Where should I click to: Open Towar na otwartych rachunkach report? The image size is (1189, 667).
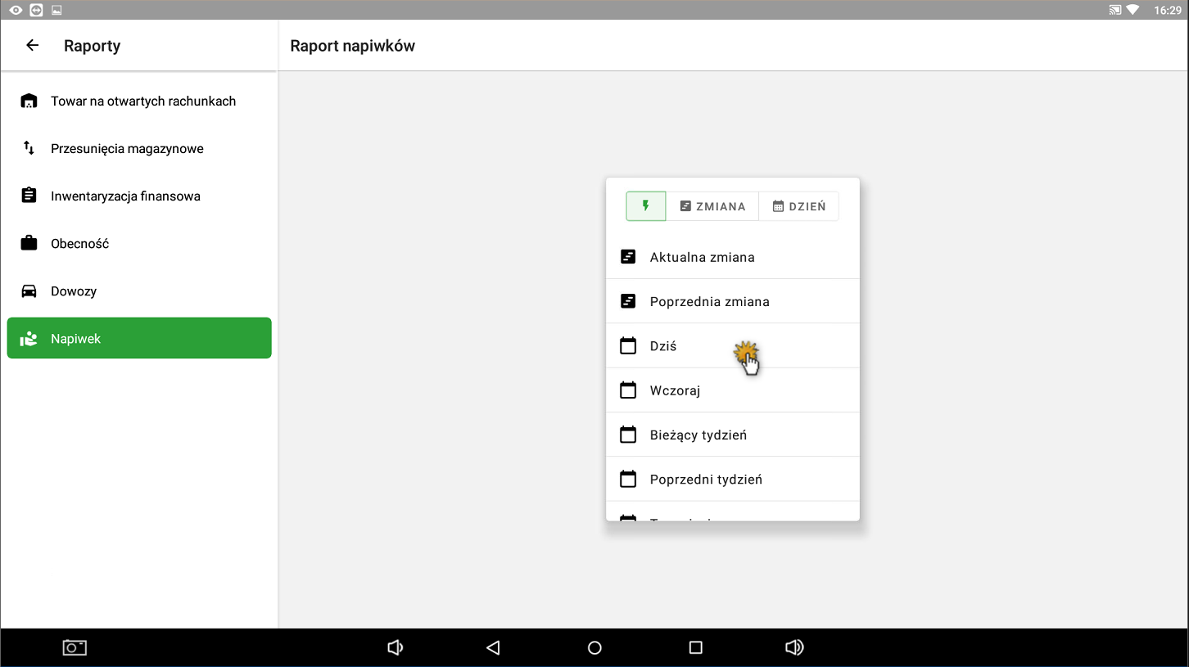[x=142, y=101]
